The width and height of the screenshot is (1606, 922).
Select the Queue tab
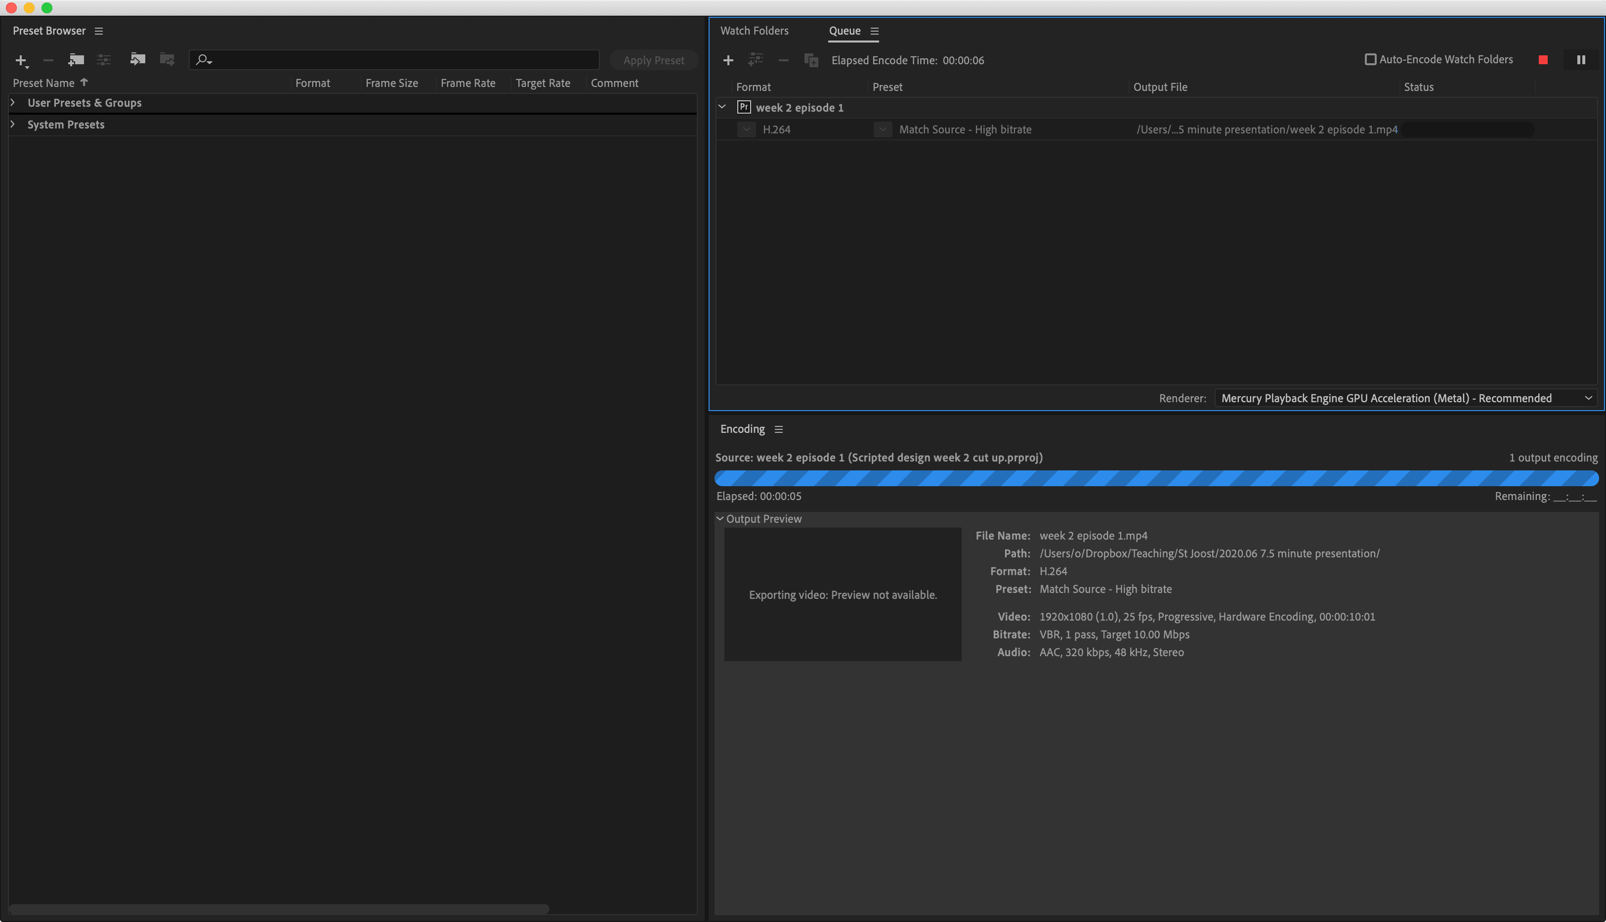point(844,31)
